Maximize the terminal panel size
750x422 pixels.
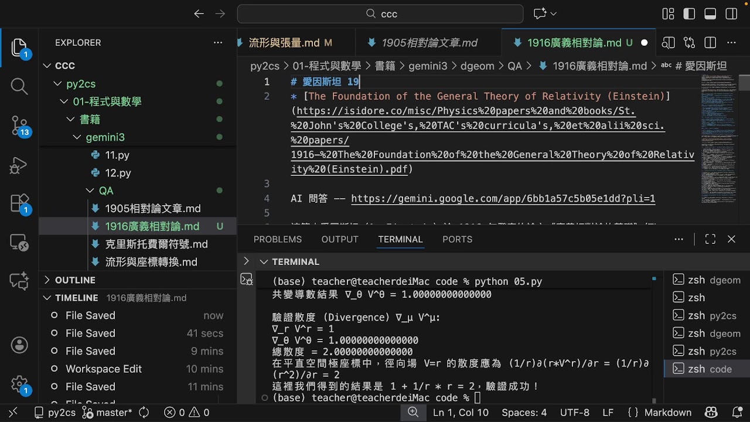710,239
